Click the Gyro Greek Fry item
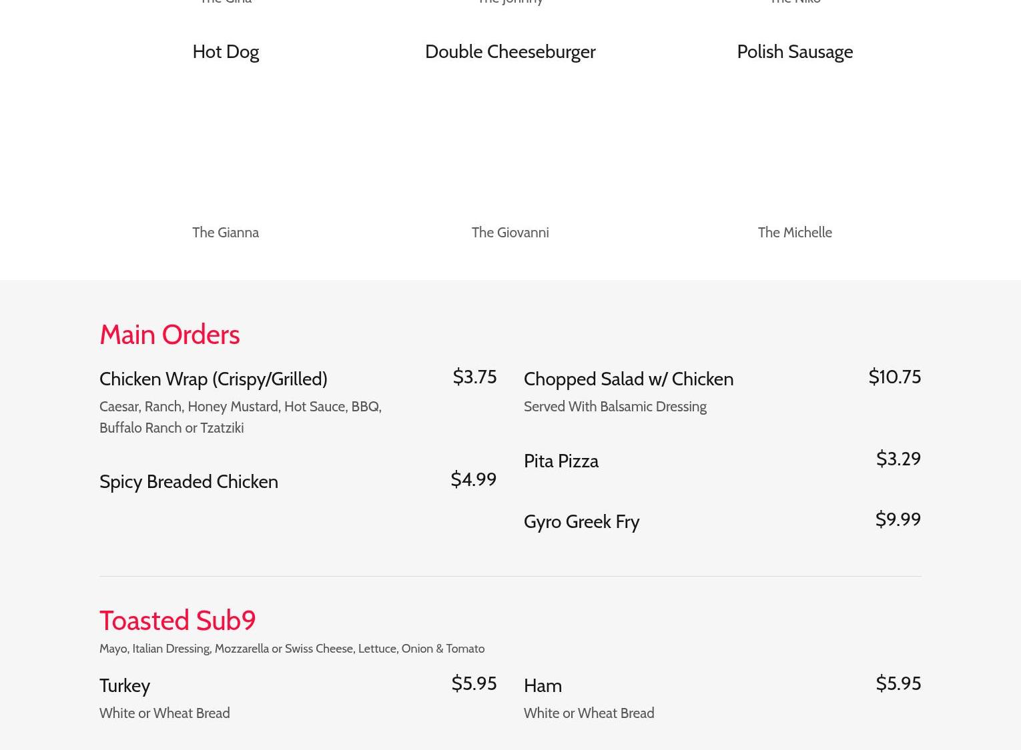This screenshot has height=750, width=1021. [x=581, y=521]
